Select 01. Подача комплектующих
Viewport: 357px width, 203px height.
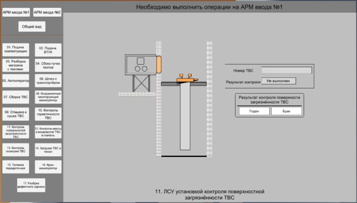tap(16, 49)
